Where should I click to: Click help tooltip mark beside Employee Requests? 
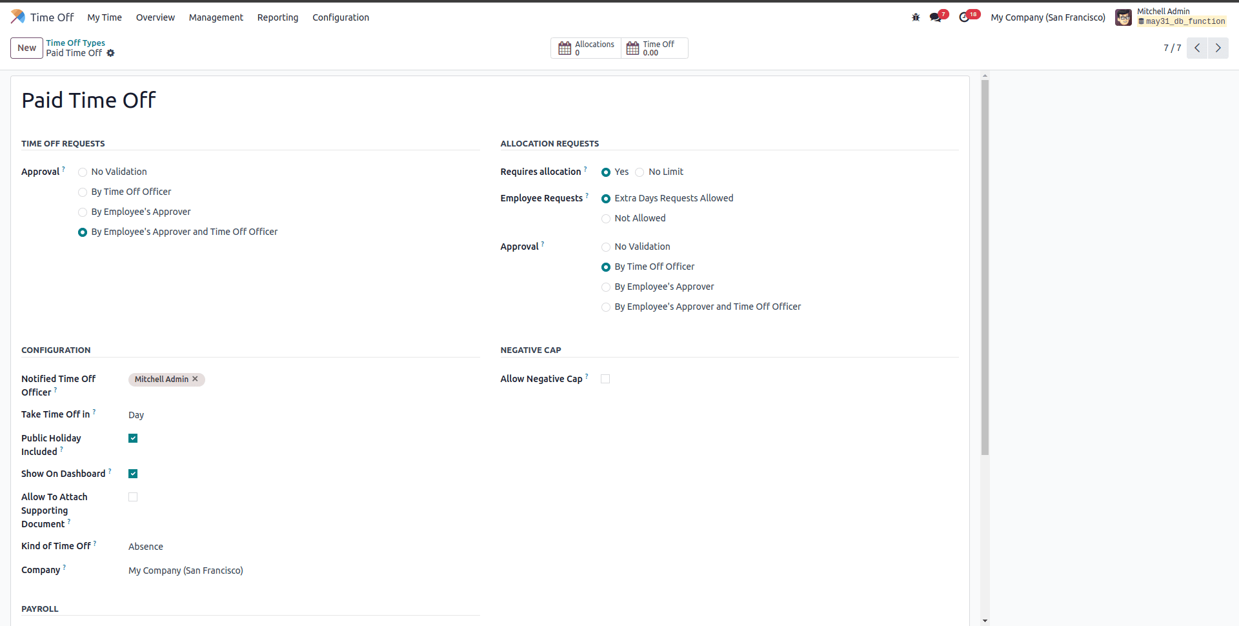[x=587, y=196]
